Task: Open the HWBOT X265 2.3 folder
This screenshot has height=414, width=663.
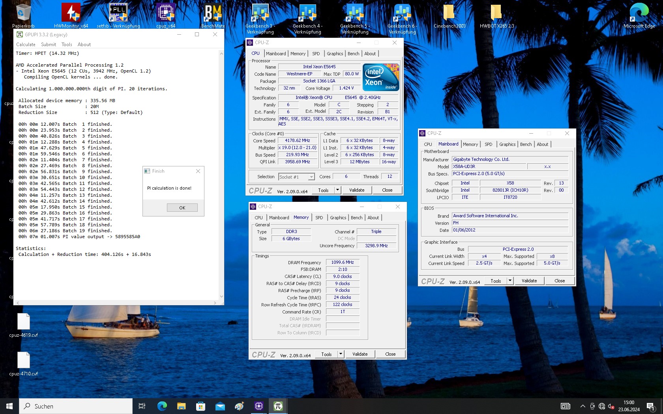Action: [497, 16]
